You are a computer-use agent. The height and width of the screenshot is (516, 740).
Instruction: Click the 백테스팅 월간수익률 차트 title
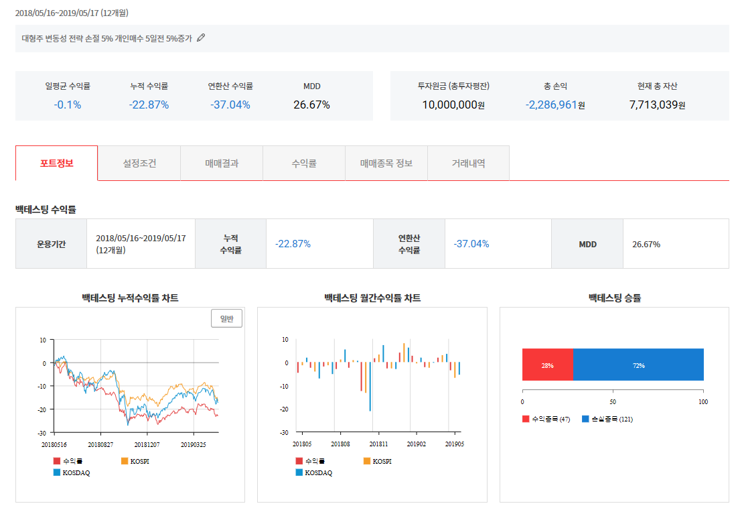(x=372, y=298)
